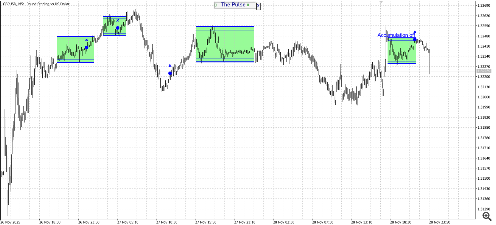Viewport: 496px width, 225px height.
Task: Toggle the left green square on The Pulse header
Action: (215, 5)
